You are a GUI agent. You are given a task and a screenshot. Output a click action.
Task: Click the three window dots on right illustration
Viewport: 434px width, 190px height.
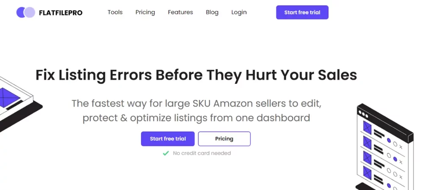click(x=363, y=114)
